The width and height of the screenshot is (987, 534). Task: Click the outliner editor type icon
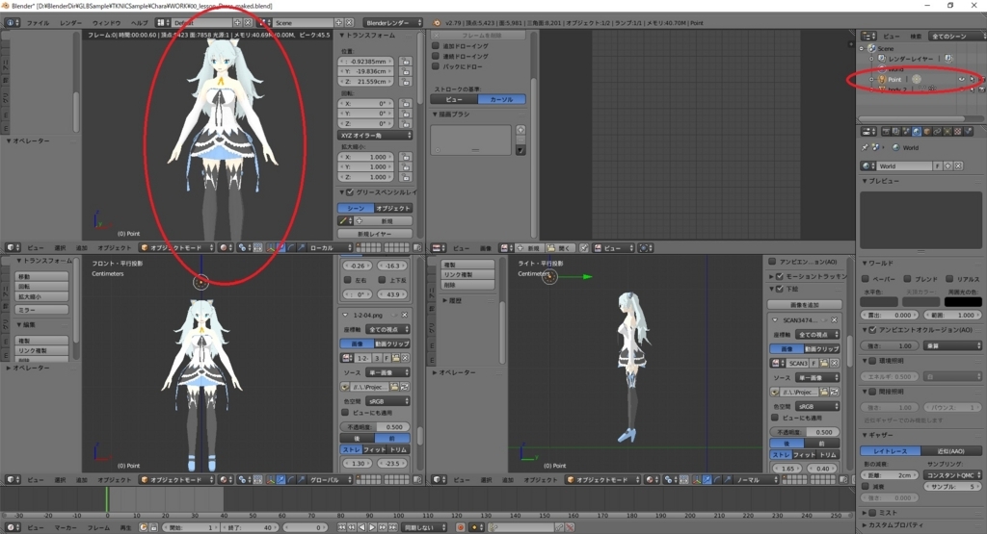(x=868, y=37)
